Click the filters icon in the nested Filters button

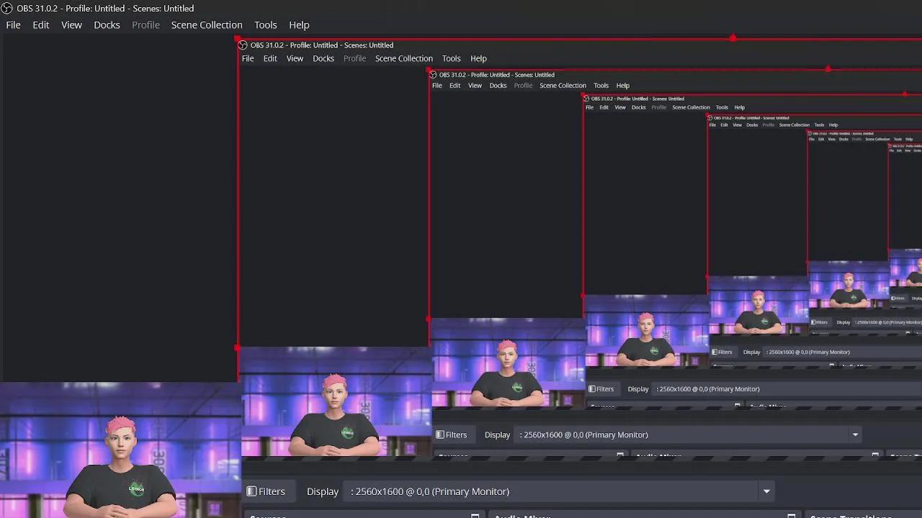click(x=439, y=435)
